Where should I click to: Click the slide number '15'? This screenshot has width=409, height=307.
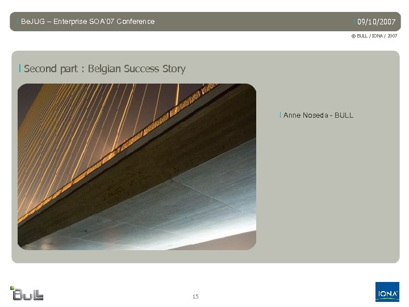point(195,296)
